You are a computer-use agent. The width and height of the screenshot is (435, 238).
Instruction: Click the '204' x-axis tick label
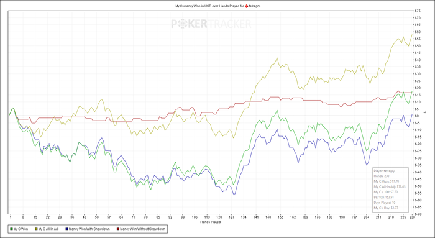click(x=367, y=217)
